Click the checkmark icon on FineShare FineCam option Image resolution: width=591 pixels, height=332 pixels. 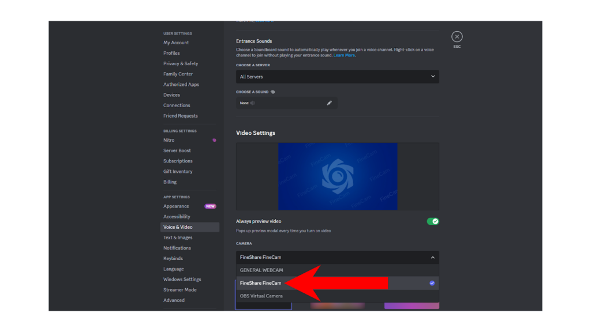pos(432,283)
